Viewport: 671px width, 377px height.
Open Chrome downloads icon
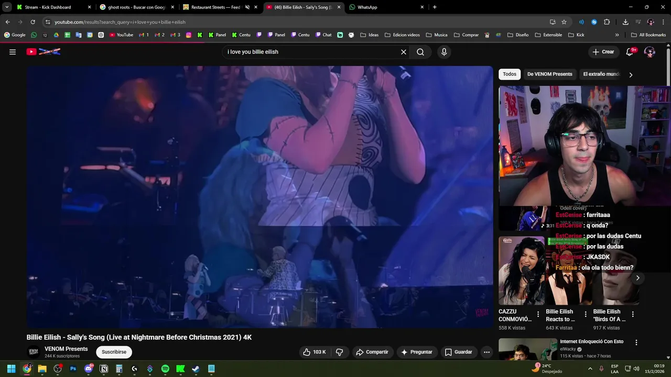click(625, 22)
